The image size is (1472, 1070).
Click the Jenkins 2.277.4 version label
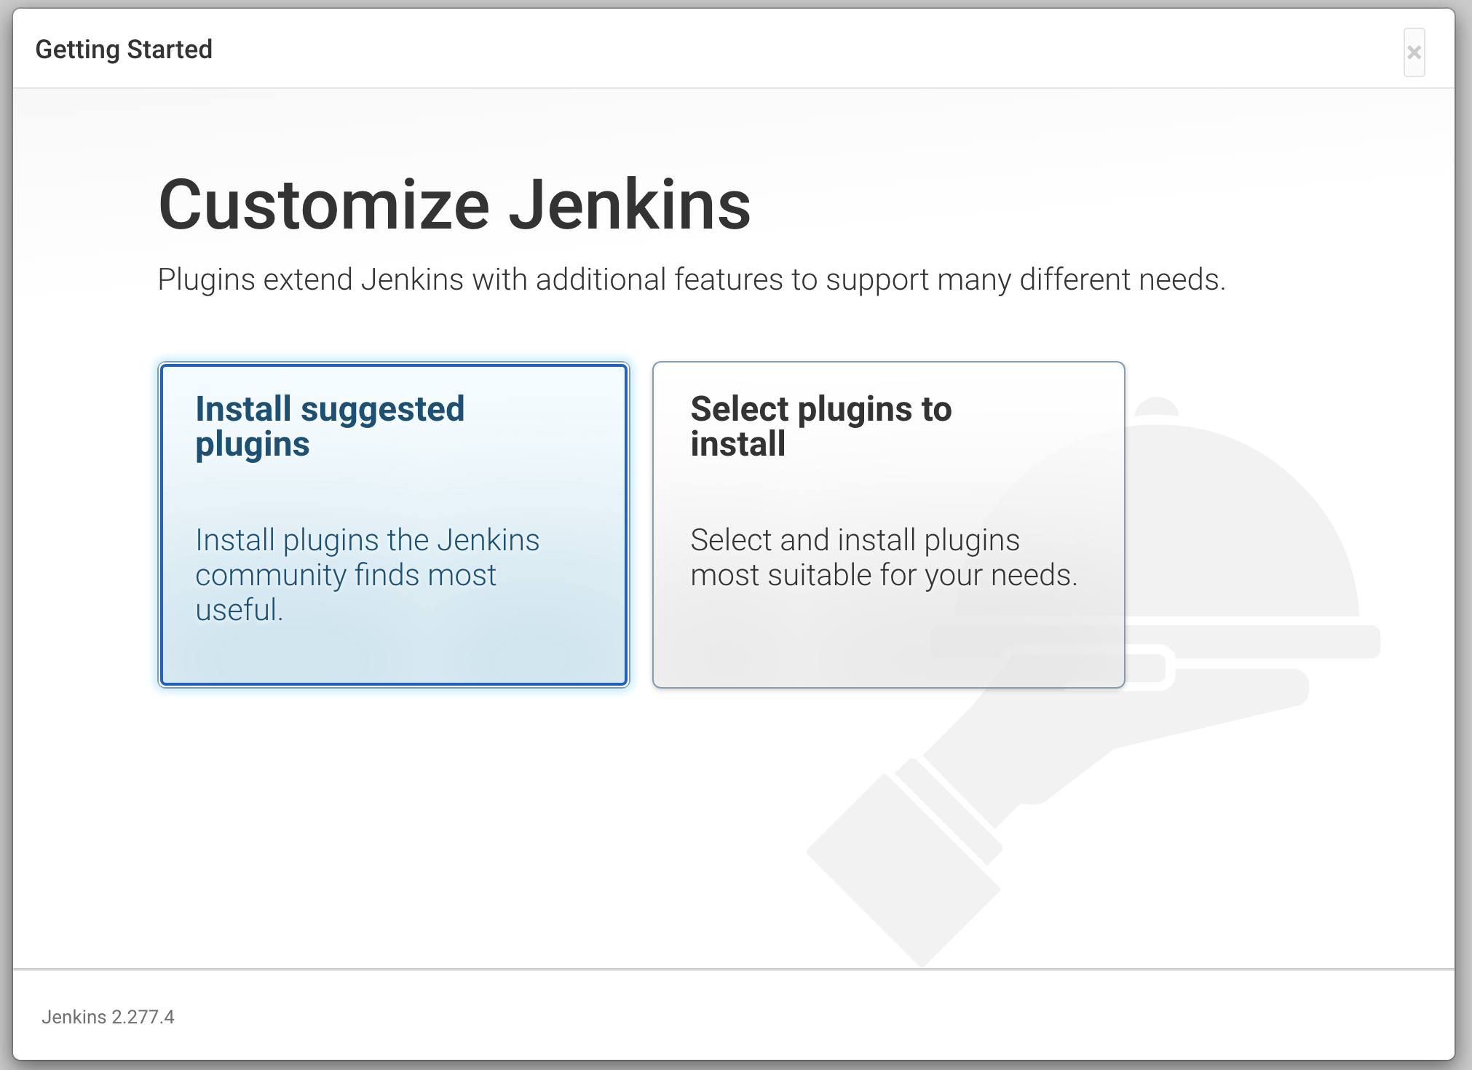click(x=108, y=1017)
